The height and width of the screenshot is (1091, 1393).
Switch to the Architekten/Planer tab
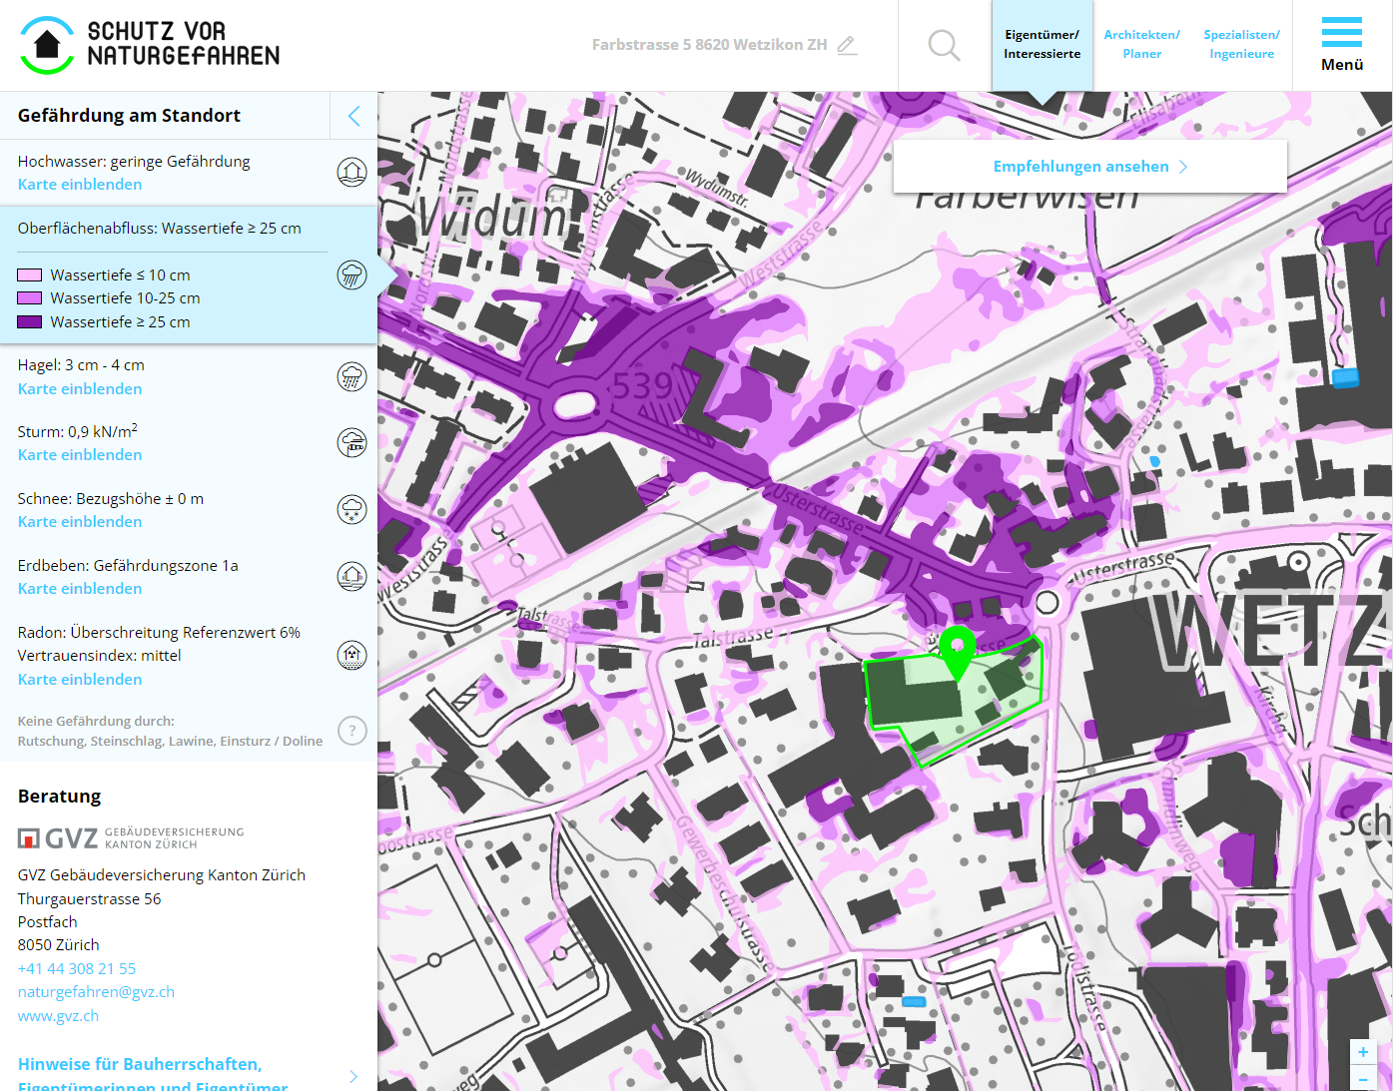pos(1141,45)
